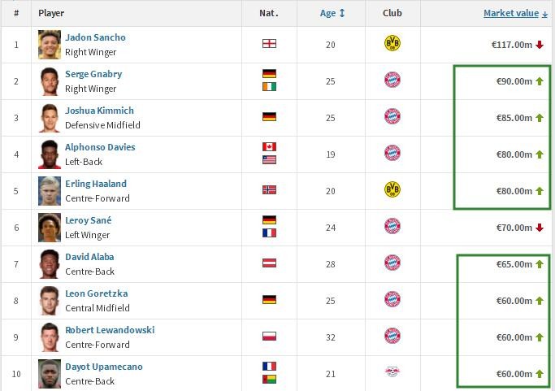The image size is (555, 391).
Task: Sort by Market value column header
Action: pos(515,13)
